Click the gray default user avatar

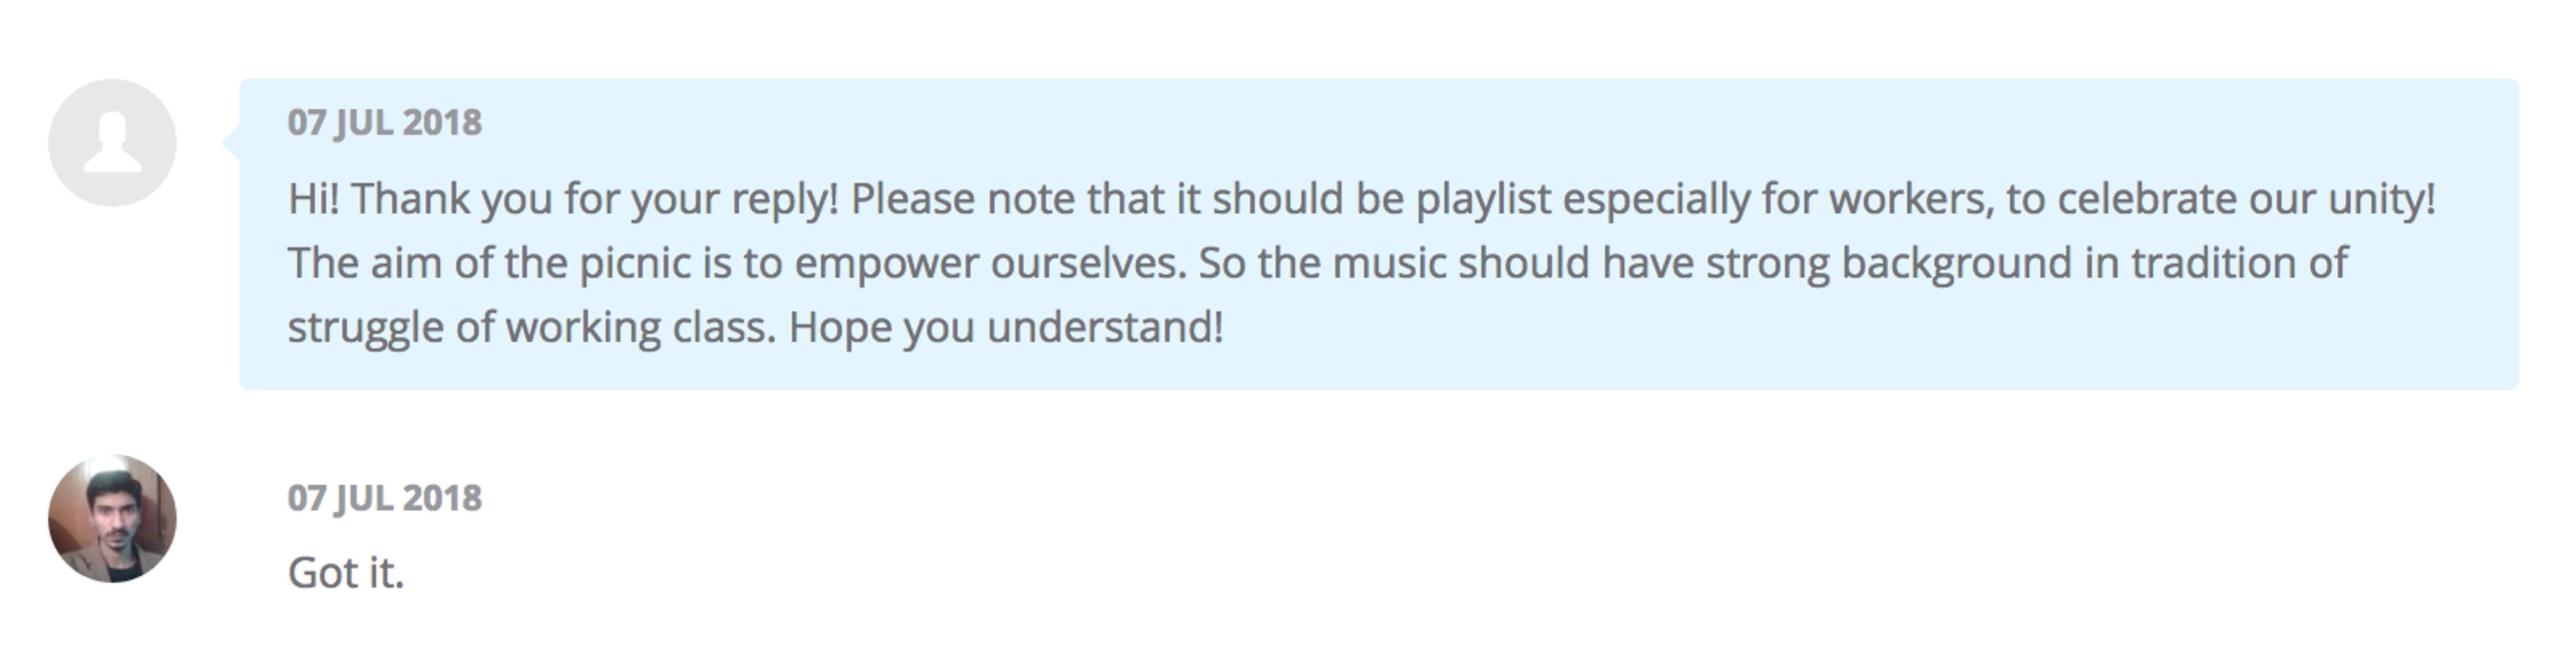coord(112,143)
